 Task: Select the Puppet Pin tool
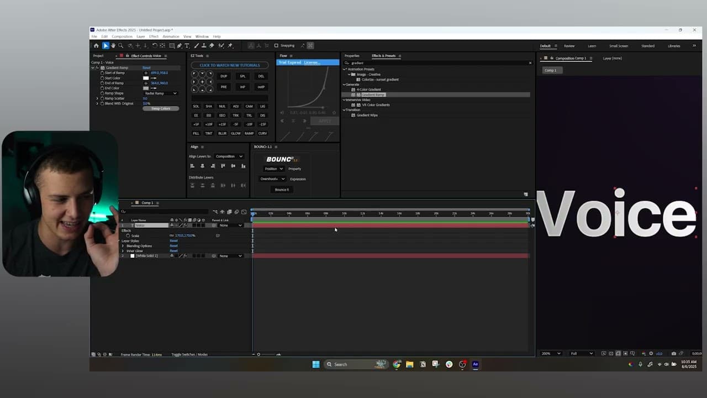(230, 46)
